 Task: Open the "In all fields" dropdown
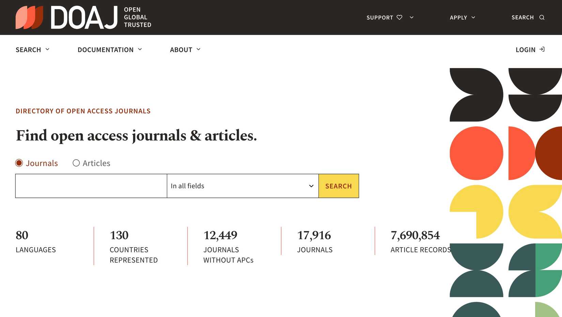click(x=243, y=186)
